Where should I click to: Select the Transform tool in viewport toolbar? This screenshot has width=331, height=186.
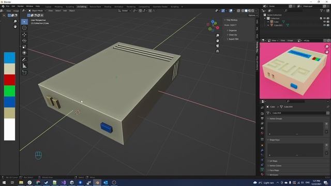point(24,53)
